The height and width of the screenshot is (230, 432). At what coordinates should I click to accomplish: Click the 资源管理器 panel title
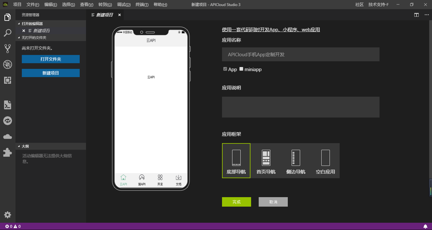tap(30, 15)
